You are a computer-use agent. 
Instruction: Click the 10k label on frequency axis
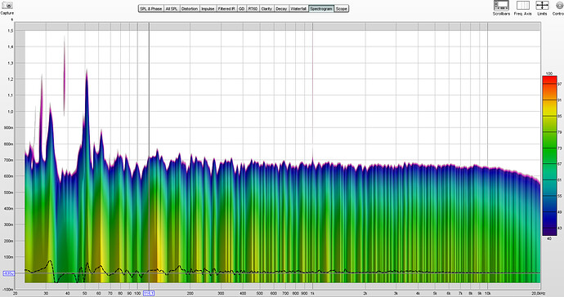pyautogui.click(x=487, y=294)
